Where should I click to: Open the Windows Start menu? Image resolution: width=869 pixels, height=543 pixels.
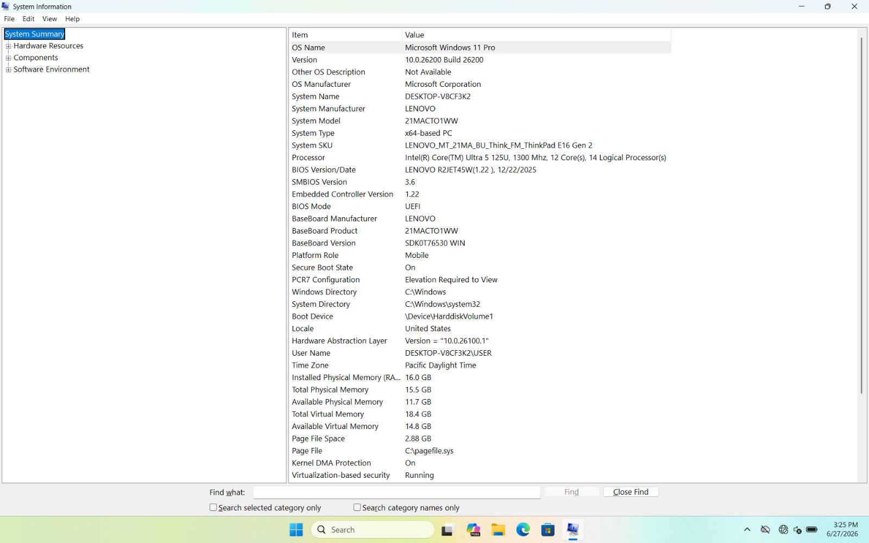[296, 529]
